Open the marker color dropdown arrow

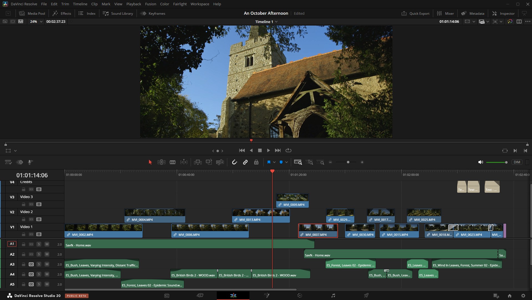[x=286, y=162]
